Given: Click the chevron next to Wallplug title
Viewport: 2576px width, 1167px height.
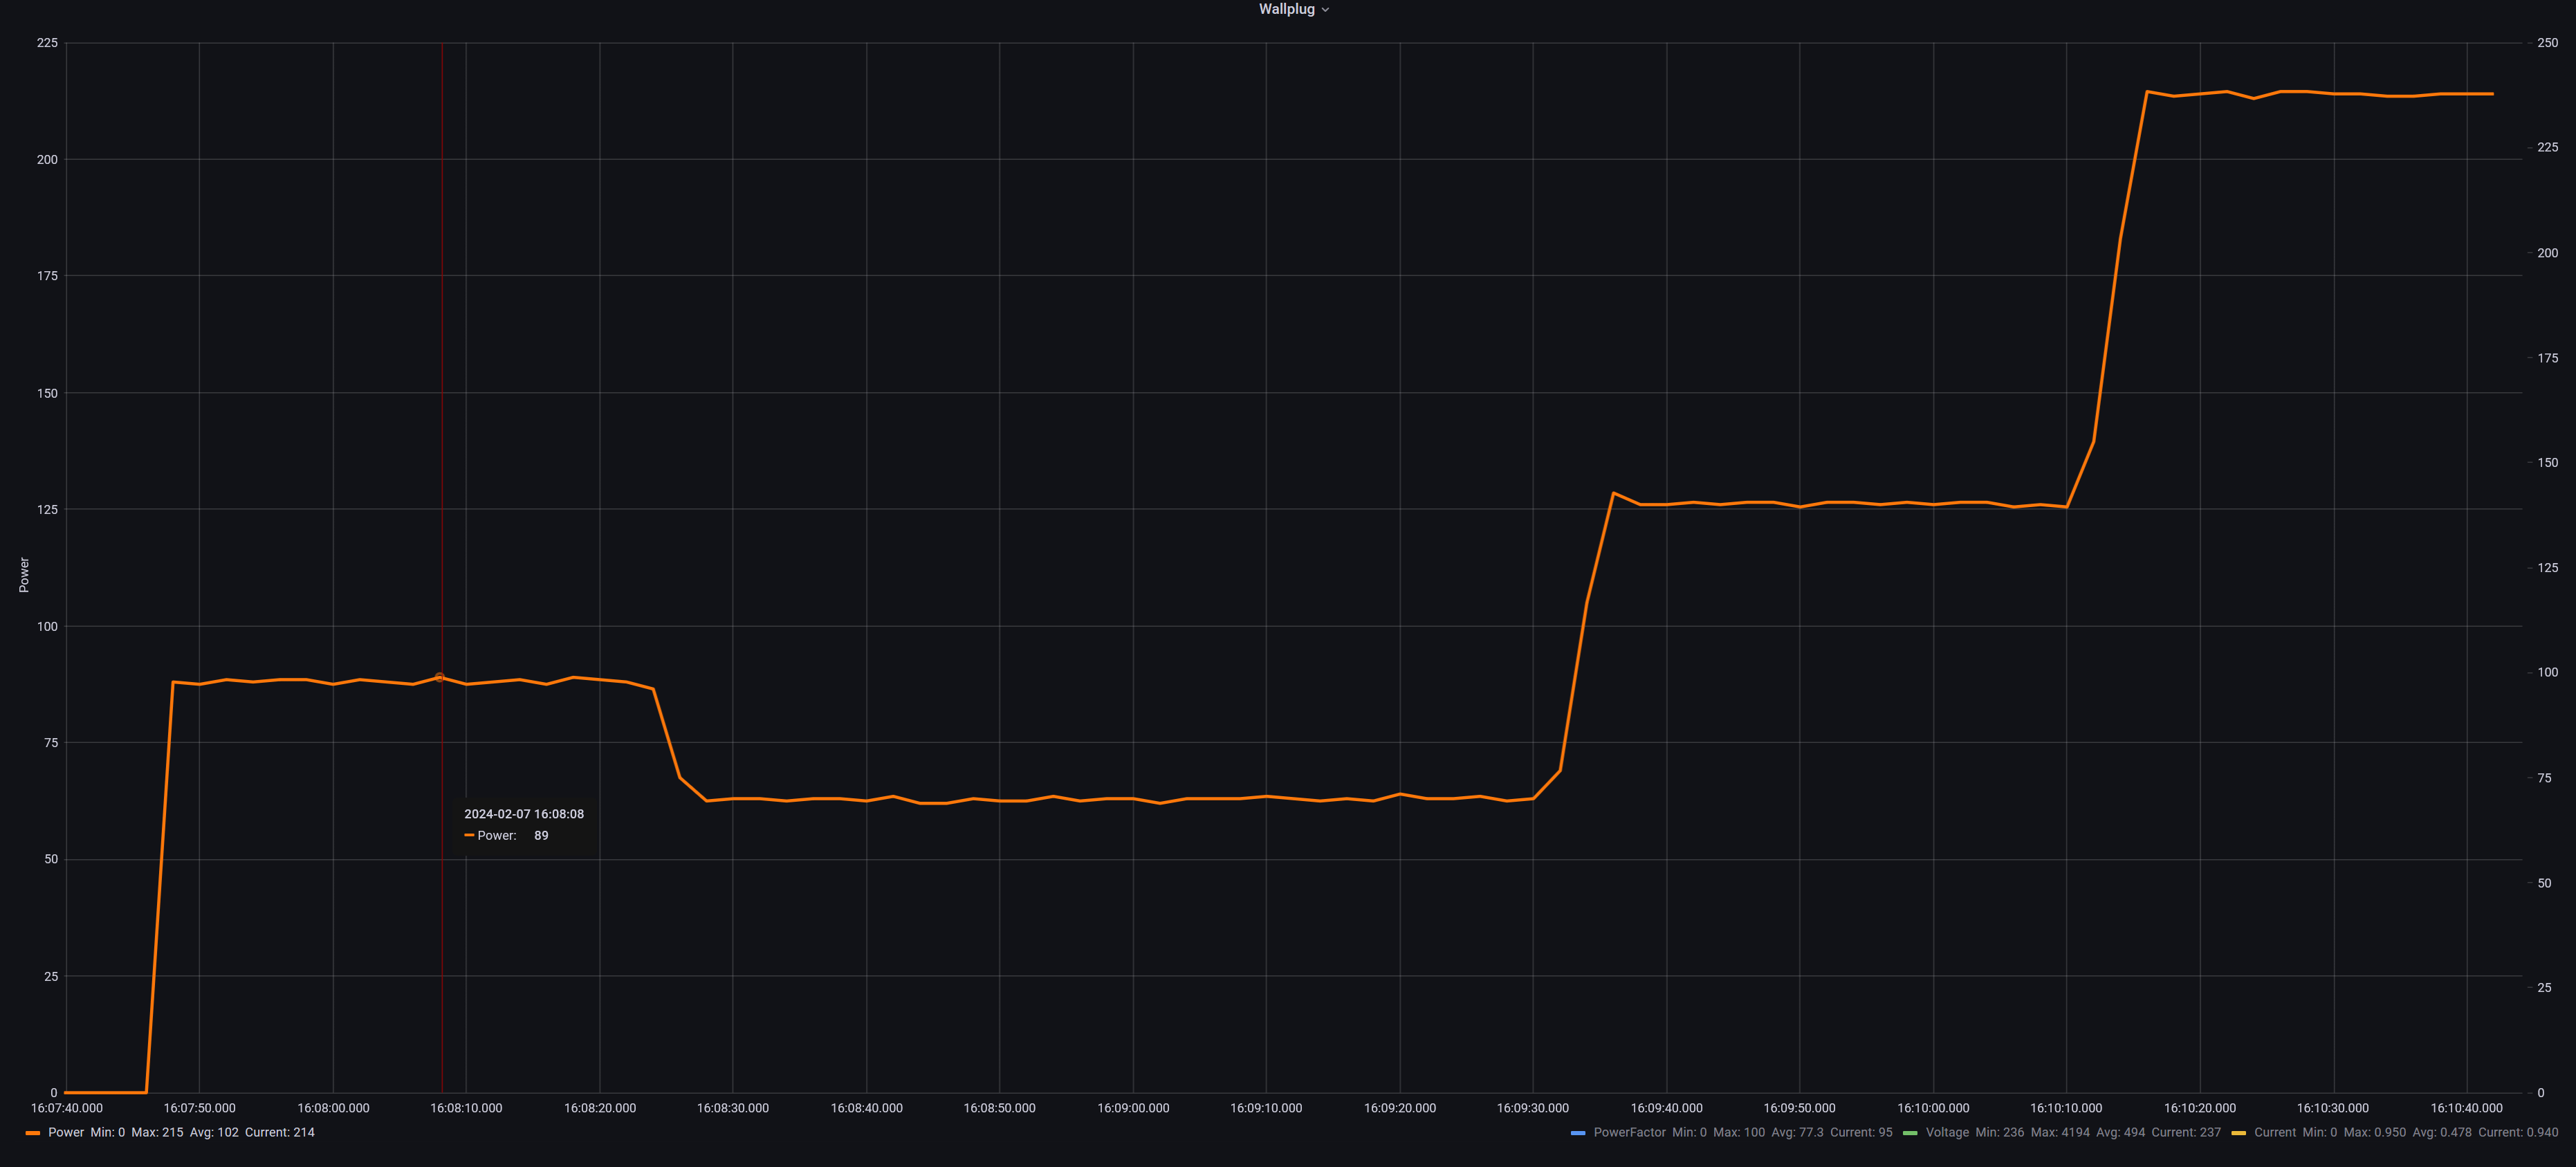Looking at the screenshot, I should pos(1325,10).
